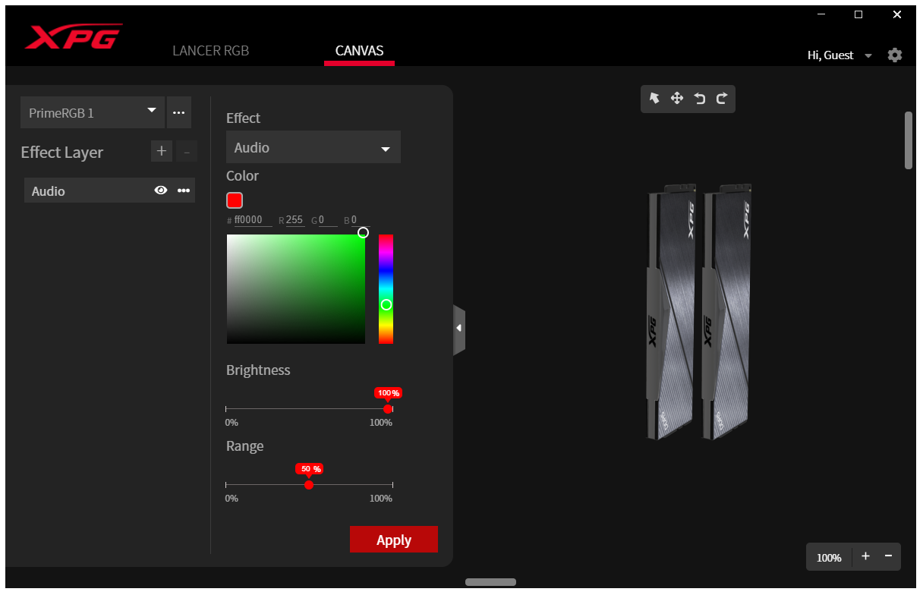Close the XPG window
This screenshot has height=595, width=923.
[897, 14]
